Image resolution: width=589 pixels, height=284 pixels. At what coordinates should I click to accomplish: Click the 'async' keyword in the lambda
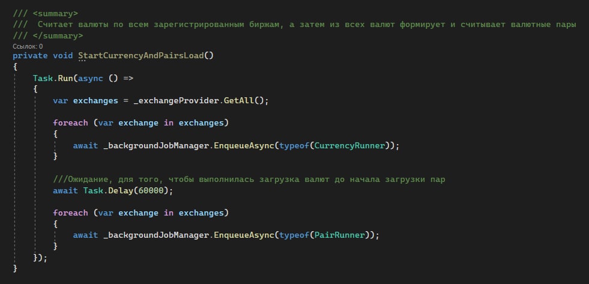pyautogui.click(x=91, y=78)
